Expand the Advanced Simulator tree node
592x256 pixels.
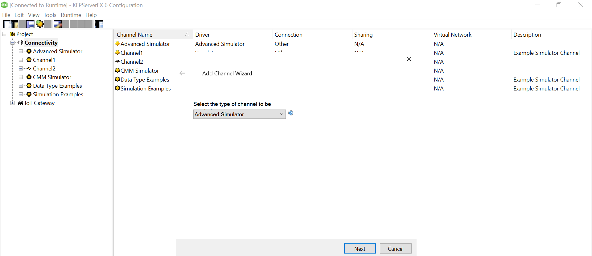click(x=21, y=51)
